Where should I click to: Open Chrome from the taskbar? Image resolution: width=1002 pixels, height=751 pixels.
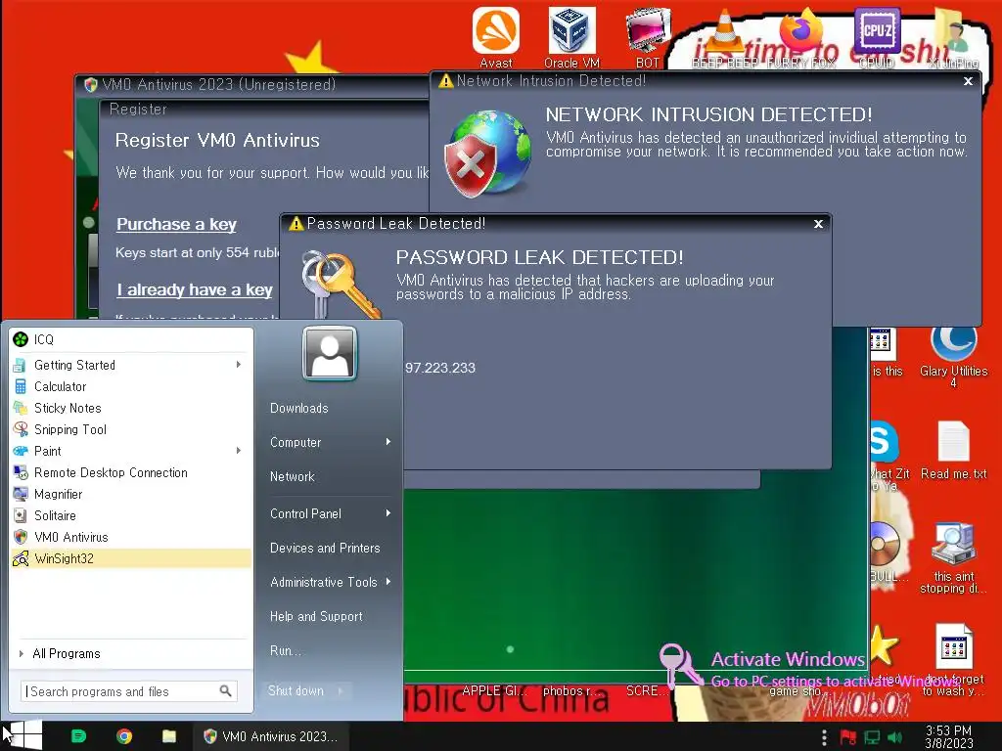124,736
